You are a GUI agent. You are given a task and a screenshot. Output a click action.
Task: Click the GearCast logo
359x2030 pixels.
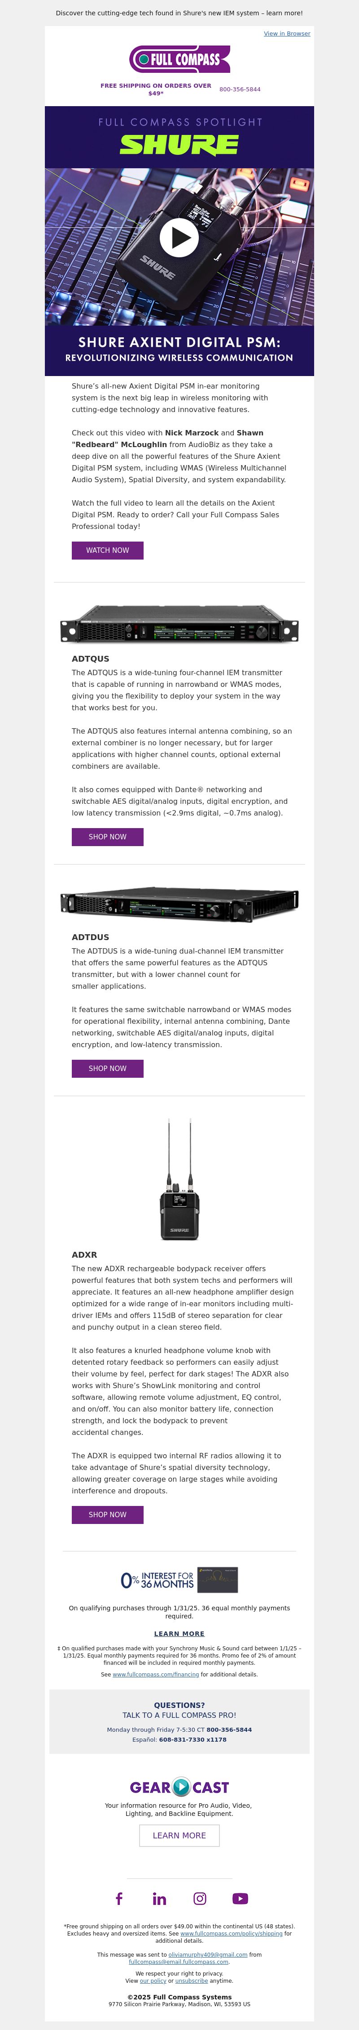[179, 1787]
